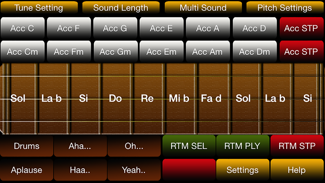Trigger the Yeah.. vocal sample

[x=134, y=170]
